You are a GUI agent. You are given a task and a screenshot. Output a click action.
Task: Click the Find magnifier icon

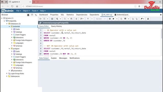[57, 19]
